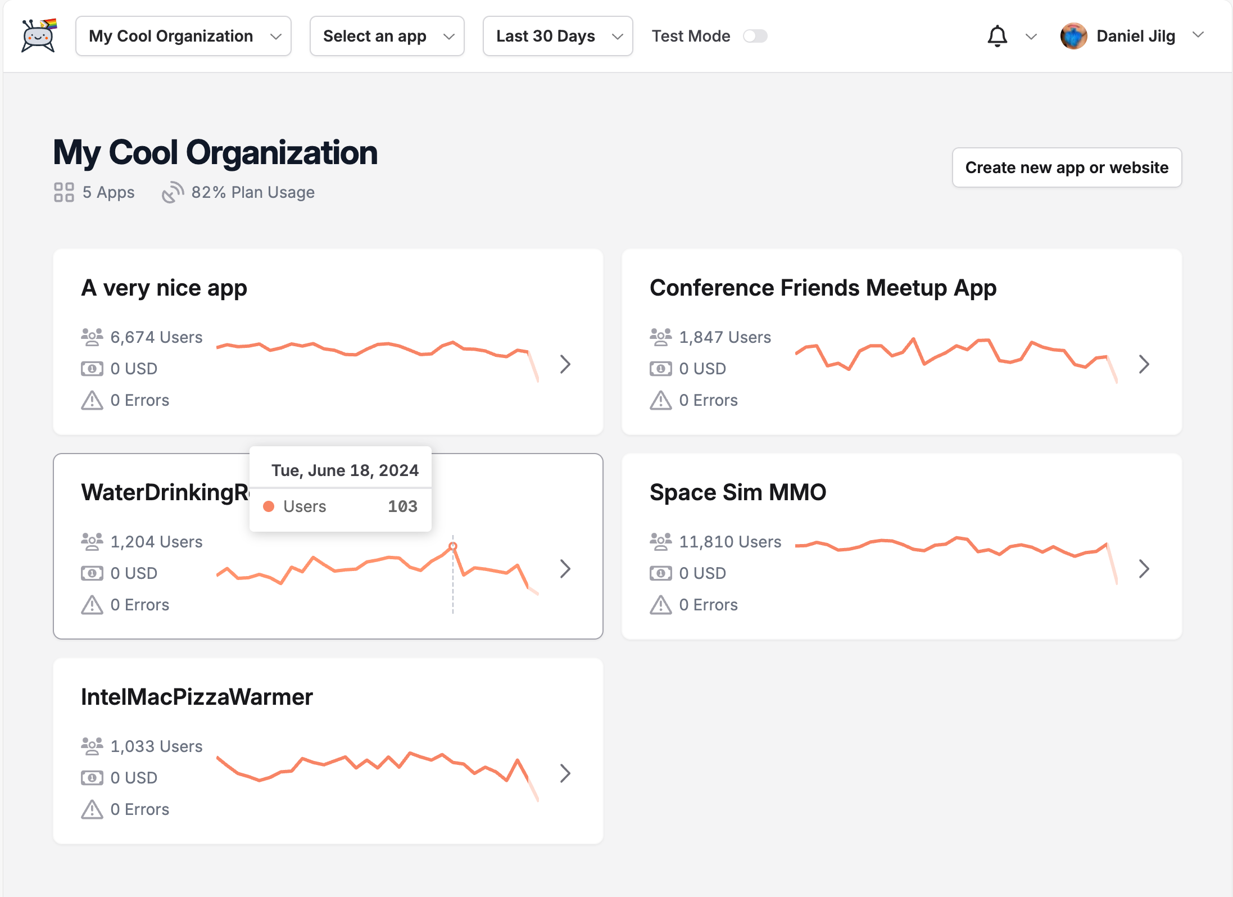Open the Conference Friends Meetup App title
Viewport: 1233px width, 897px height.
coord(823,288)
